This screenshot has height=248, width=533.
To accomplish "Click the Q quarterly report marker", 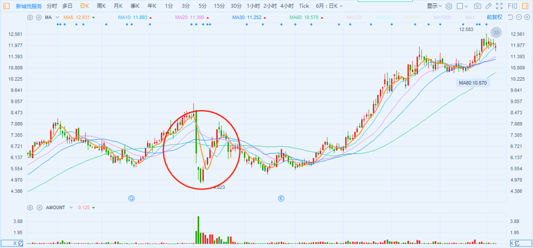I will point(132,198).
